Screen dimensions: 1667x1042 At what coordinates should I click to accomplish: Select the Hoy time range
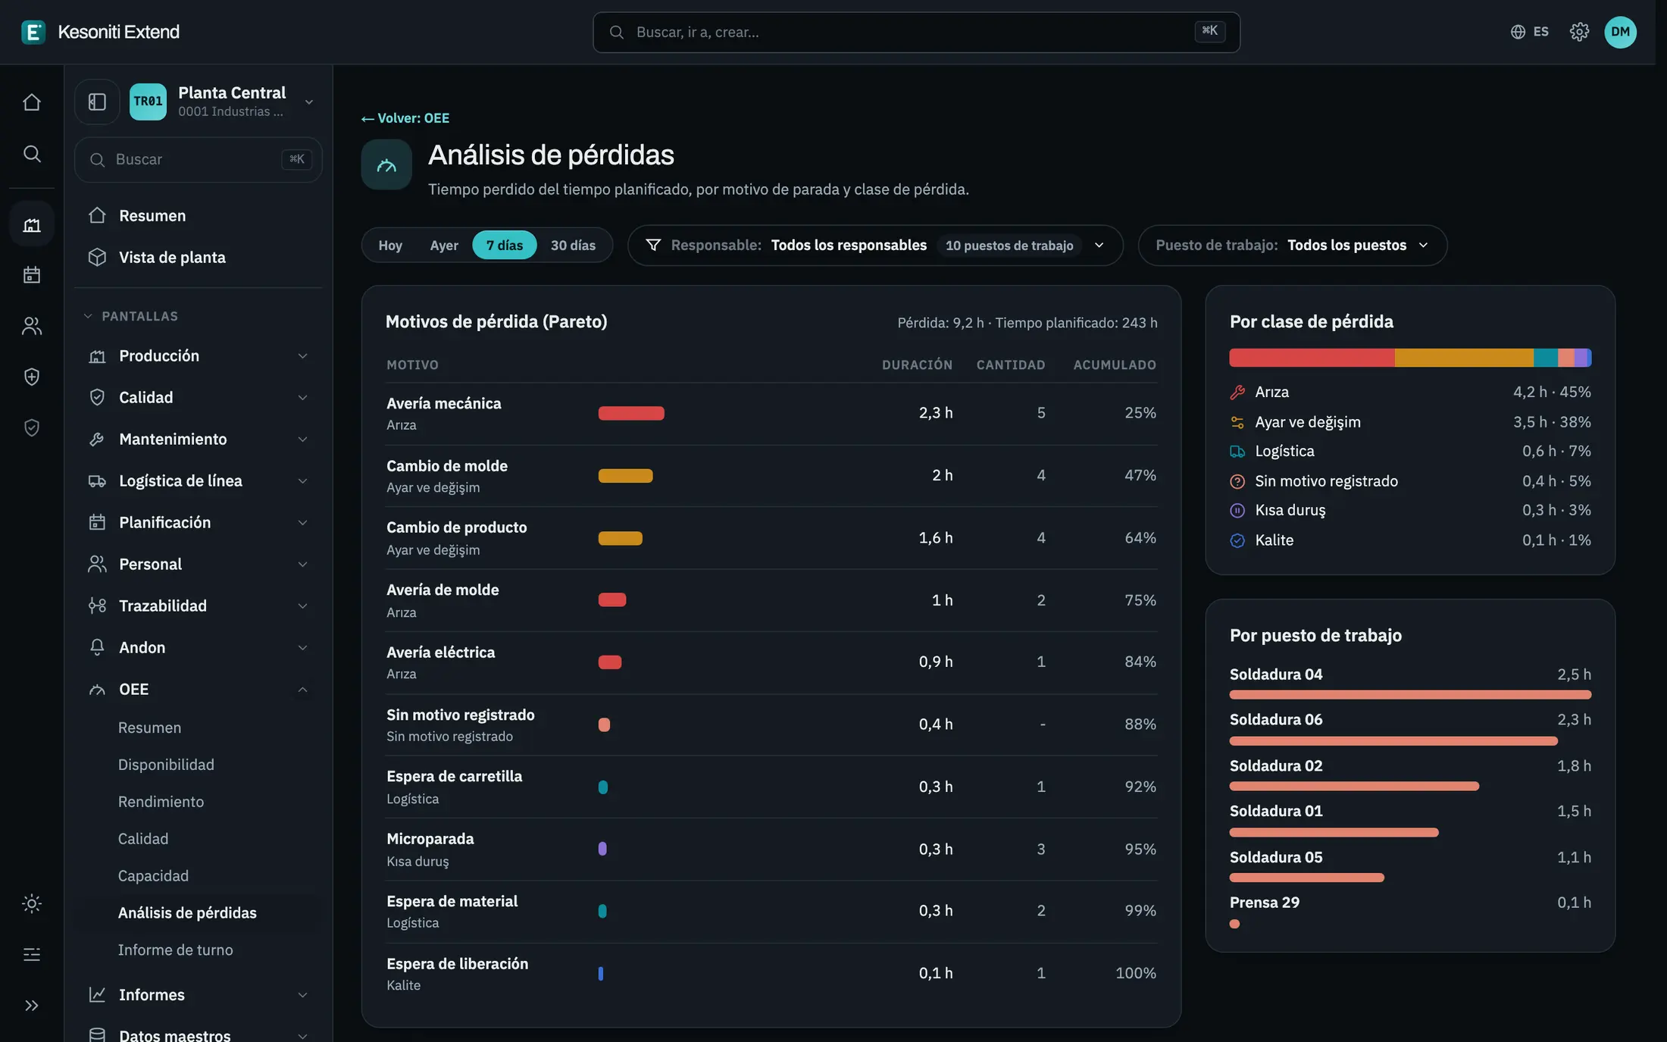(390, 246)
